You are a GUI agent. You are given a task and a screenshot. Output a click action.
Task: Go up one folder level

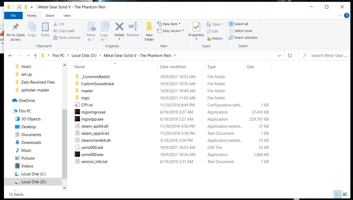(x=35, y=56)
